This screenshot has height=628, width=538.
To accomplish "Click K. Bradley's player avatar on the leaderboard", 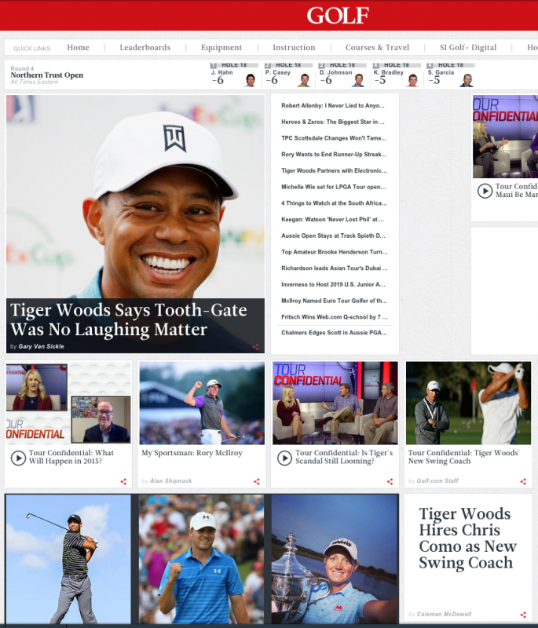I will 412,80.
